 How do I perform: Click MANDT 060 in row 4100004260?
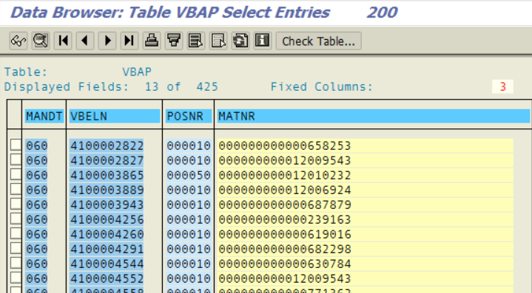click(x=37, y=234)
